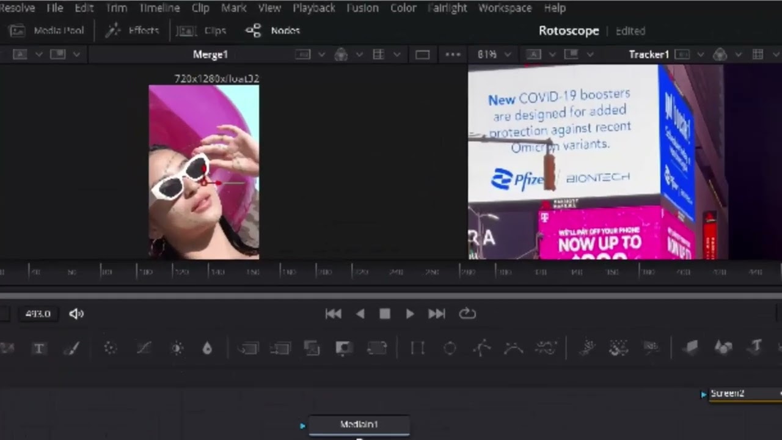Open zoom dropdown next to 81%

506,54
